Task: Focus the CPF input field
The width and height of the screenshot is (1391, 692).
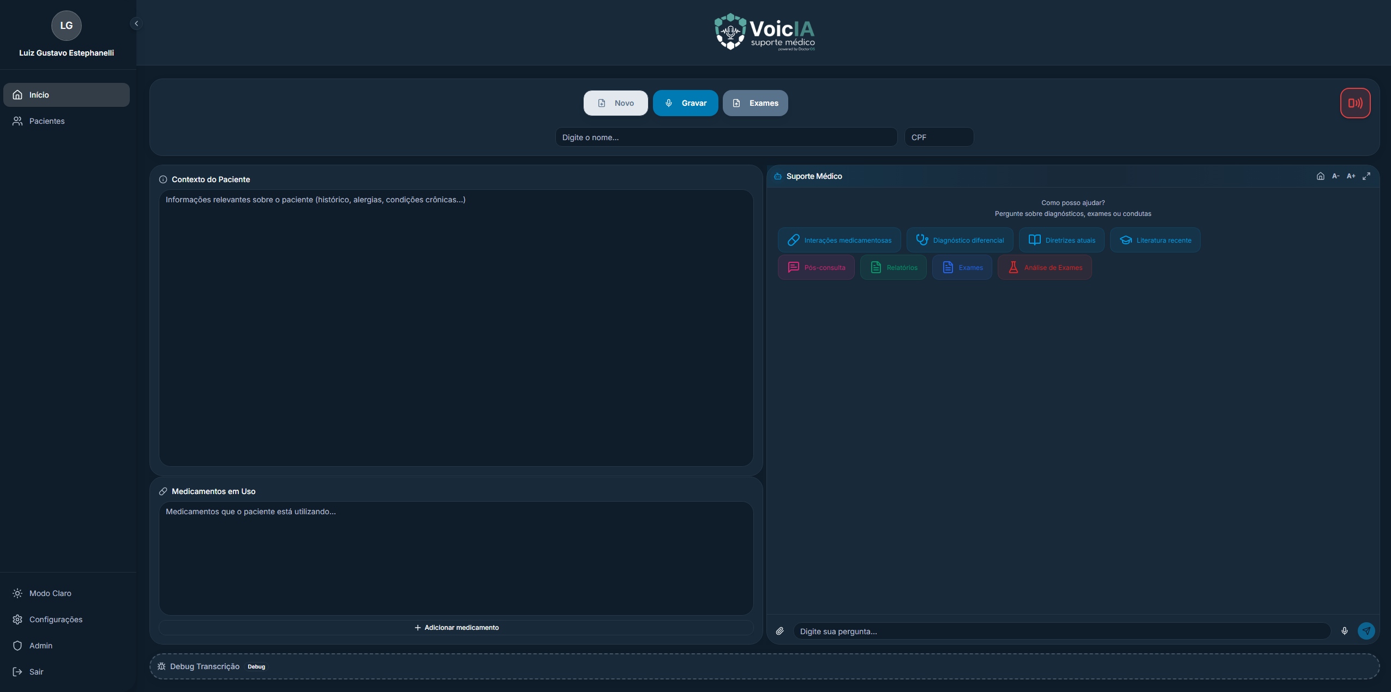Action: (939, 137)
